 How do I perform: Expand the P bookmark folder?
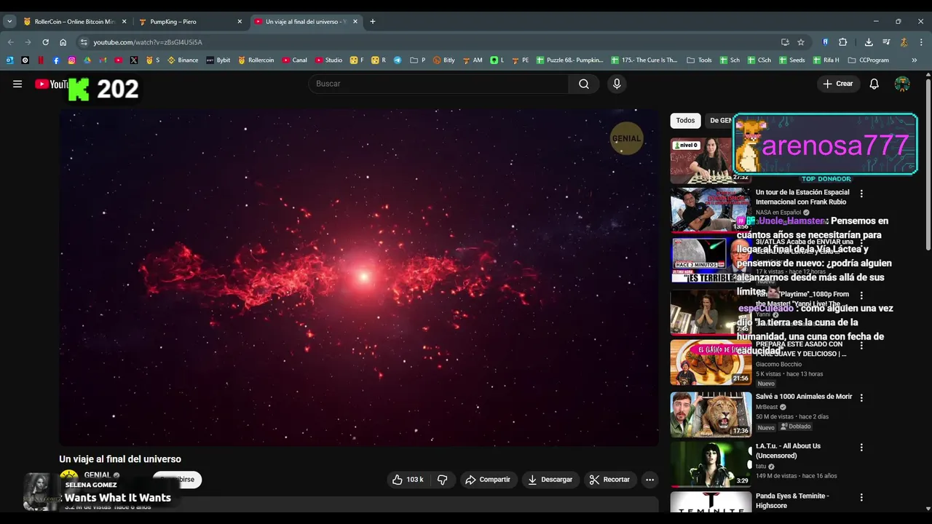pyautogui.click(x=418, y=60)
